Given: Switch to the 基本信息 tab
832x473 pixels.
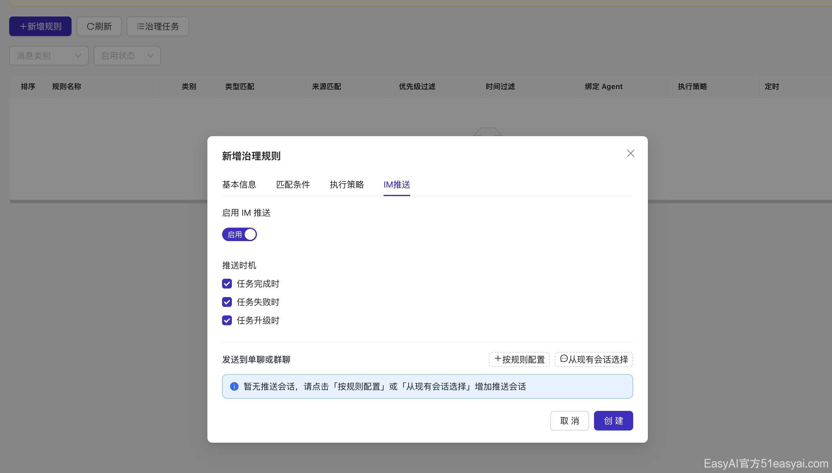Looking at the screenshot, I should [x=239, y=184].
